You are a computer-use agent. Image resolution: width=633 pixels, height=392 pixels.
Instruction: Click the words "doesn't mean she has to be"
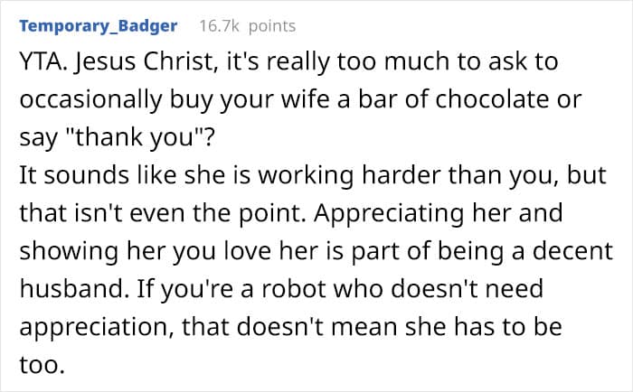(x=400, y=327)
